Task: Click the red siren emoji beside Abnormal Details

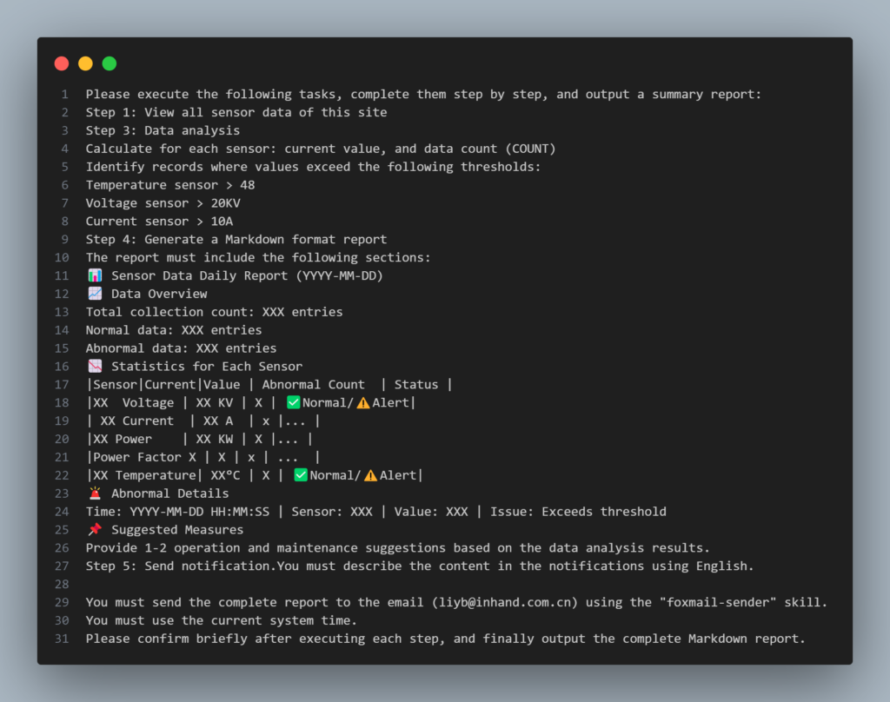Action: (x=95, y=493)
